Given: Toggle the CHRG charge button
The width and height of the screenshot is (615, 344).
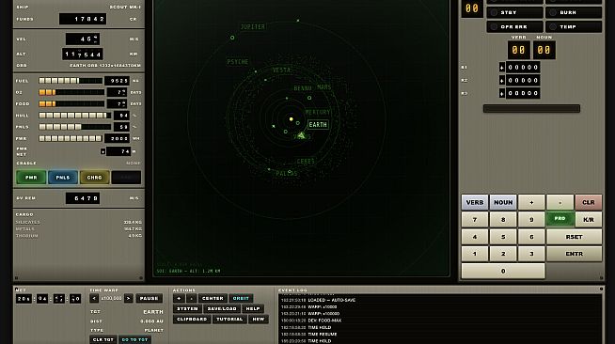Looking at the screenshot, I should (95, 178).
